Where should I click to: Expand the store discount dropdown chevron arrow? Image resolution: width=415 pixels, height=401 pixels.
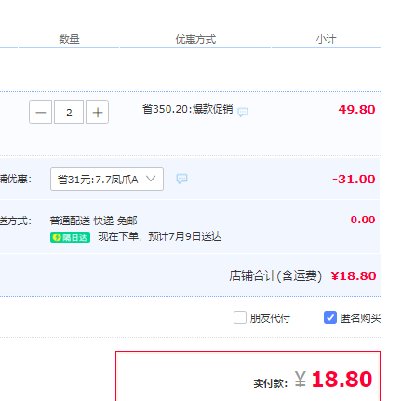click(151, 179)
